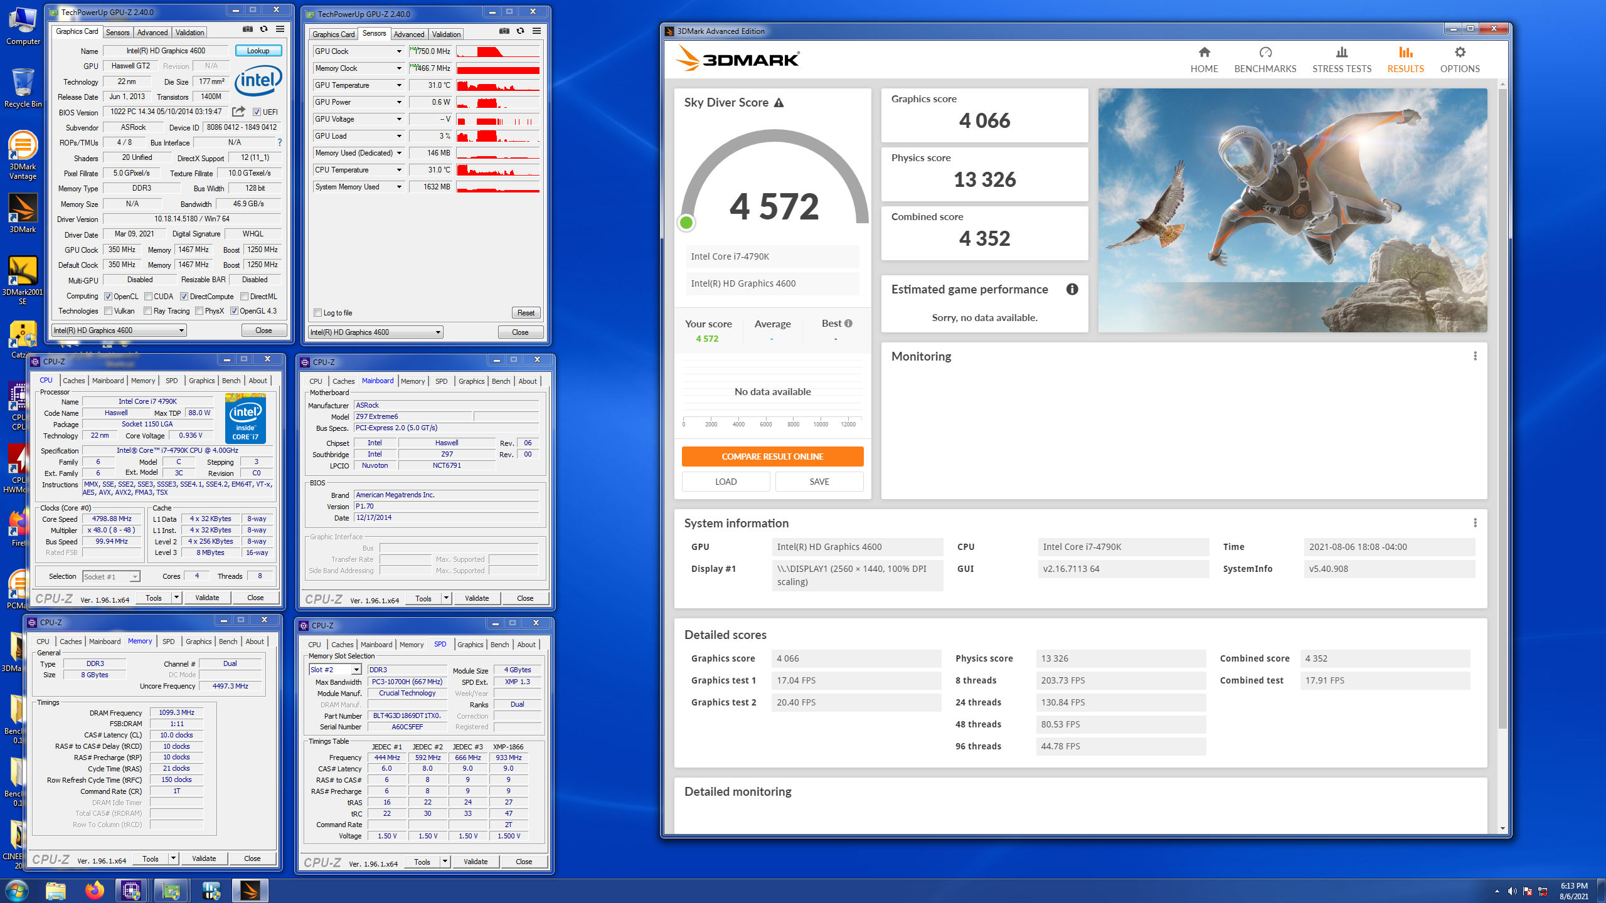This screenshot has width=1606, height=903.
Task: Toggle the Ray Tracing checkbox in GPU-Z
Action: click(x=147, y=311)
